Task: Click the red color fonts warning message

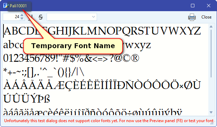Action: pos(109,121)
